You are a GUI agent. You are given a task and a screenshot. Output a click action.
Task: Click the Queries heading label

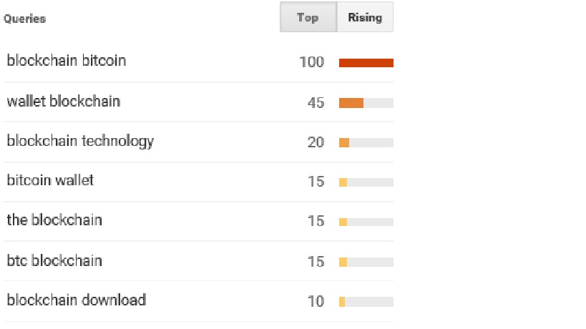click(24, 19)
